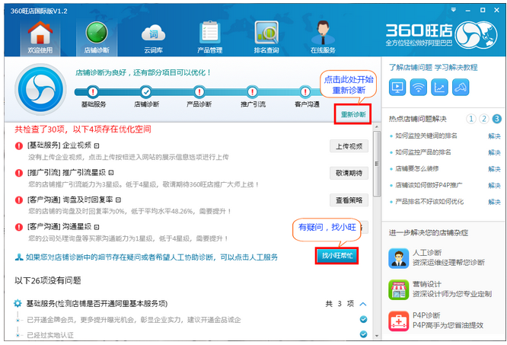Select heading 以下26项没有问题
Image resolution: width=507 pixels, height=345 pixels.
coord(47,280)
